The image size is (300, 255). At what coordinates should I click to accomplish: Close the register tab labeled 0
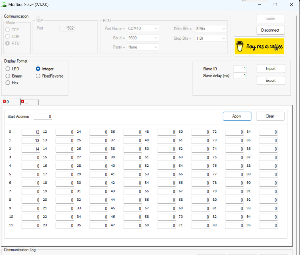click(4, 102)
